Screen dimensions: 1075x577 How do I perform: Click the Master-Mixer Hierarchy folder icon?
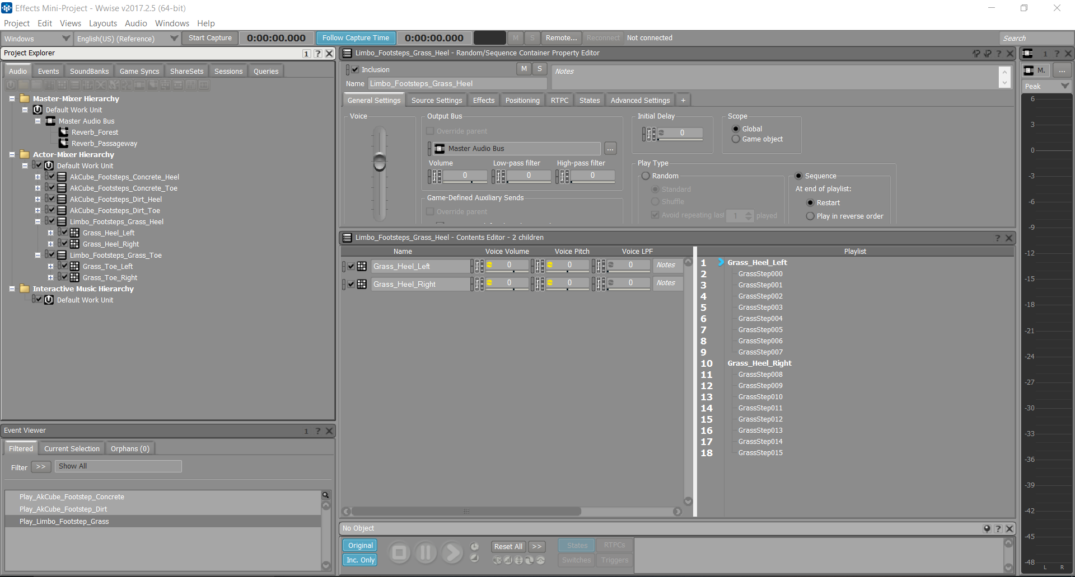[25, 98]
